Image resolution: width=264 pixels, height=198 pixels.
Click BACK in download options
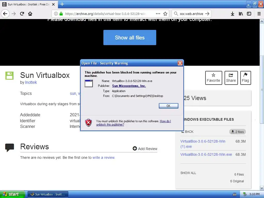[188, 132]
